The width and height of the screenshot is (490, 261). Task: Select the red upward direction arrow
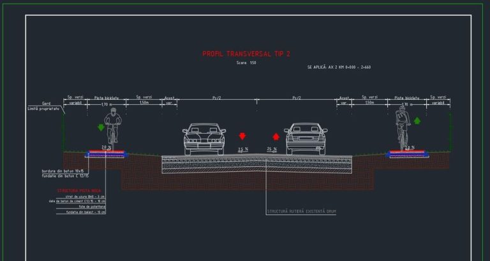276,137
